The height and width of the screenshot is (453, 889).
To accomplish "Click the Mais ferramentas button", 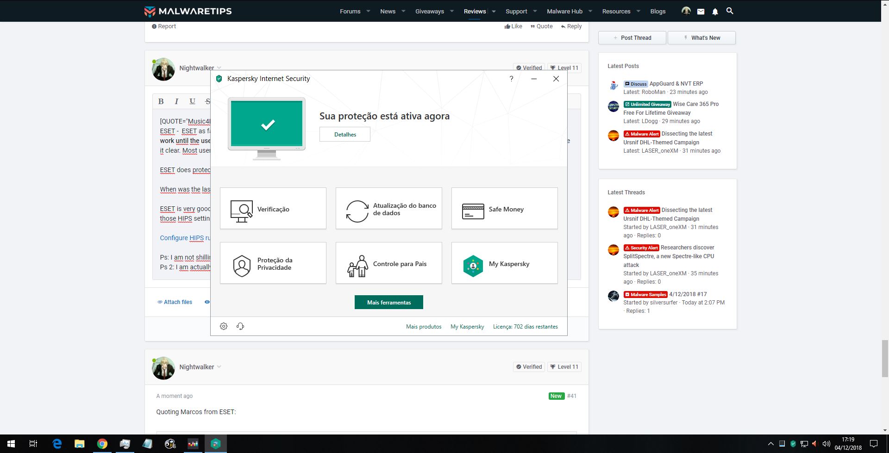I will click(389, 302).
